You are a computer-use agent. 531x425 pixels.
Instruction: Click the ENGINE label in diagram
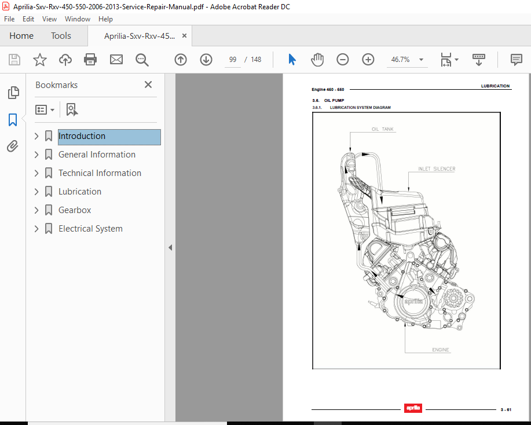(440, 350)
